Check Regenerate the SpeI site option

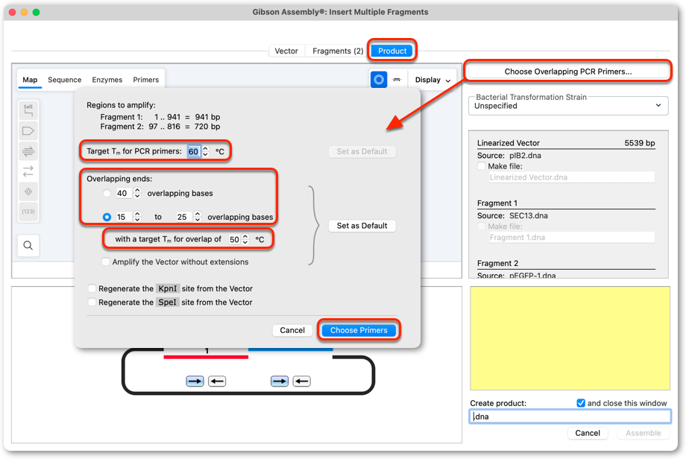point(92,302)
